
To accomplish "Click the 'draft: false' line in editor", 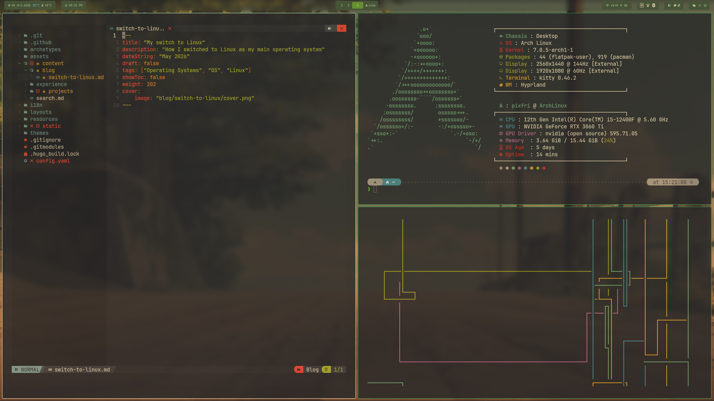I will 140,63.
